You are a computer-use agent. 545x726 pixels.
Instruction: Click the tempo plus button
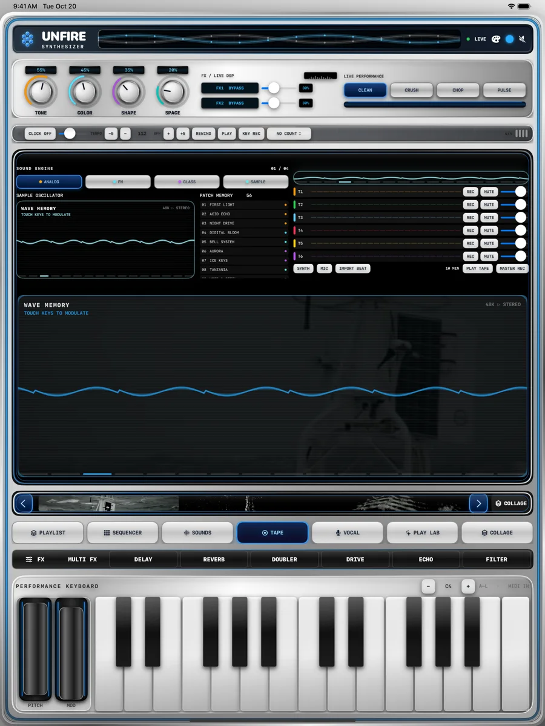click(168, 134)
